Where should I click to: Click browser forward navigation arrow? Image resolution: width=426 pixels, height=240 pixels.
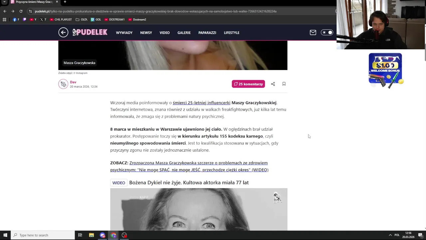13,11
